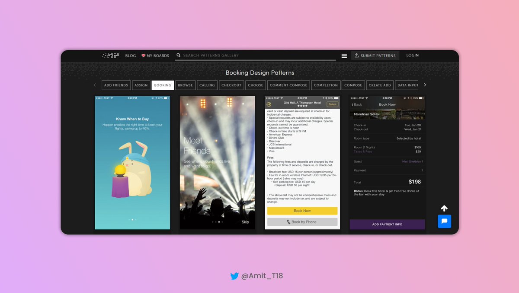Click the SUBMIT PATTERNS button
Screen dimensions: 519x293
(375, 56)
